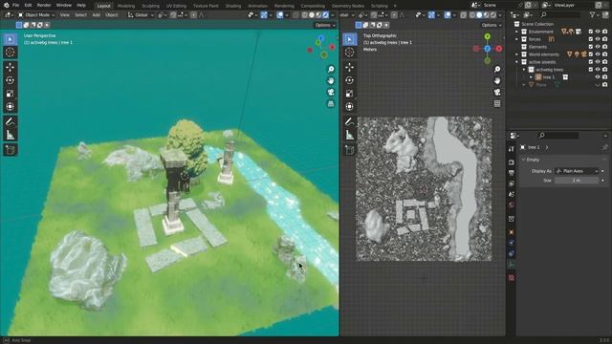Expand the Environment collection
The width and height of the screenshot is (612, 344).
517,32
